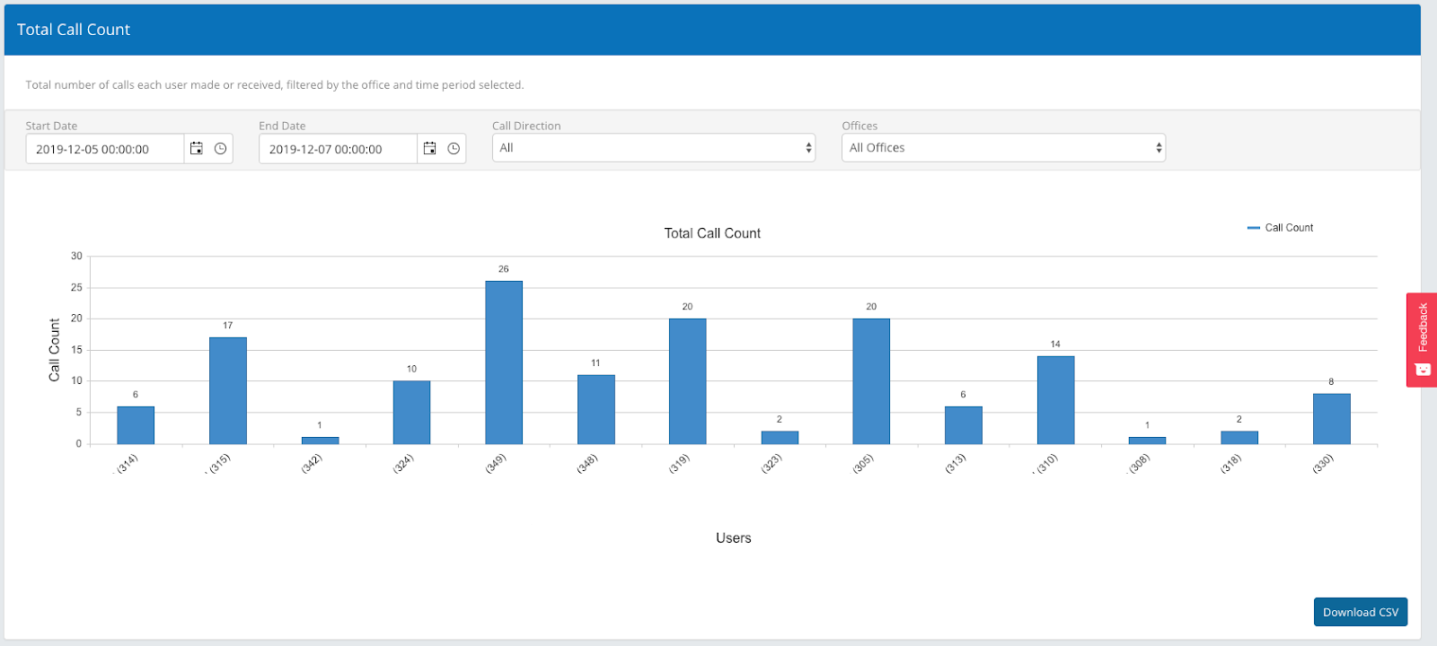Viewport: 1437px width, 646px height.
Task: Click the 'Call Direction' filter label
Action: (526, 127)
